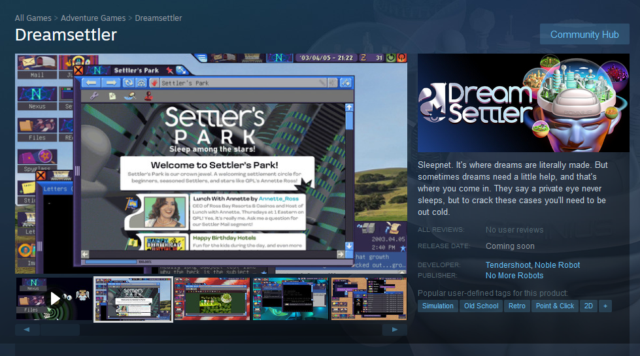The image size is (640, 356).
Task: Select the Point & Click tag
Action: pos(555,306)
